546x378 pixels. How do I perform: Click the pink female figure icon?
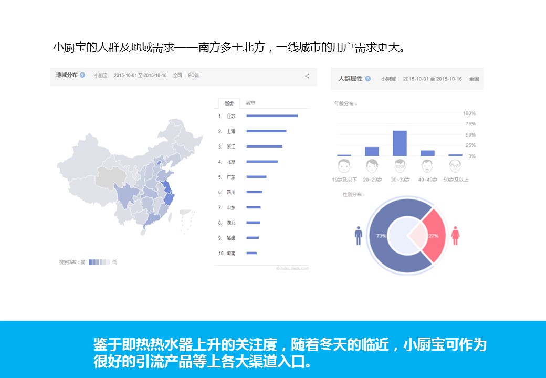coord(456,236)
